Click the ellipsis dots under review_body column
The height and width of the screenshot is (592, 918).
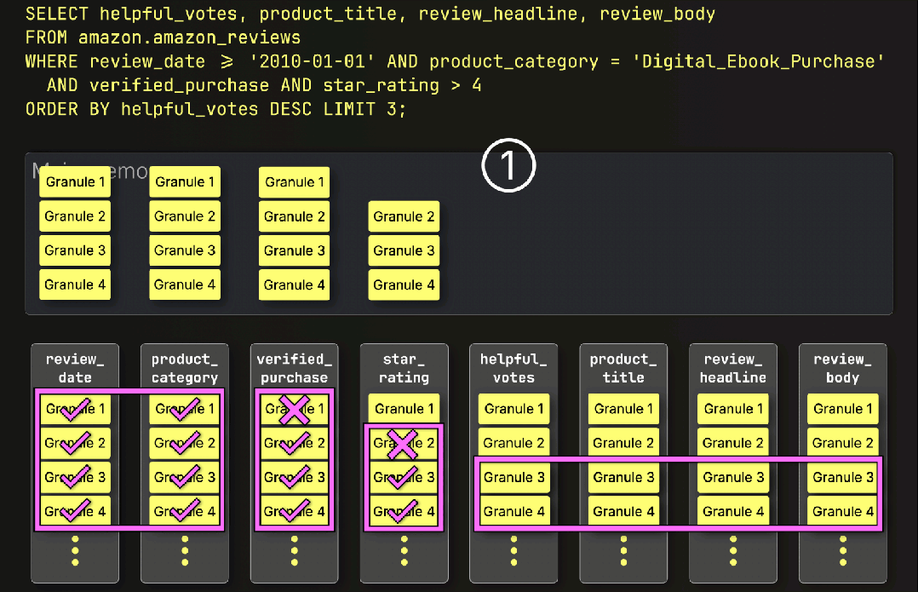(x=842, y=550)
